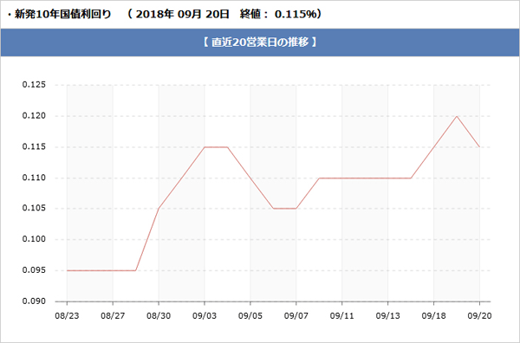Click the 0.120 y-axis label

[x=34, y=116]
